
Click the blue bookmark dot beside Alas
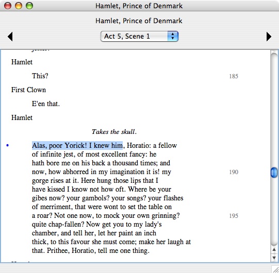[7, 145]
